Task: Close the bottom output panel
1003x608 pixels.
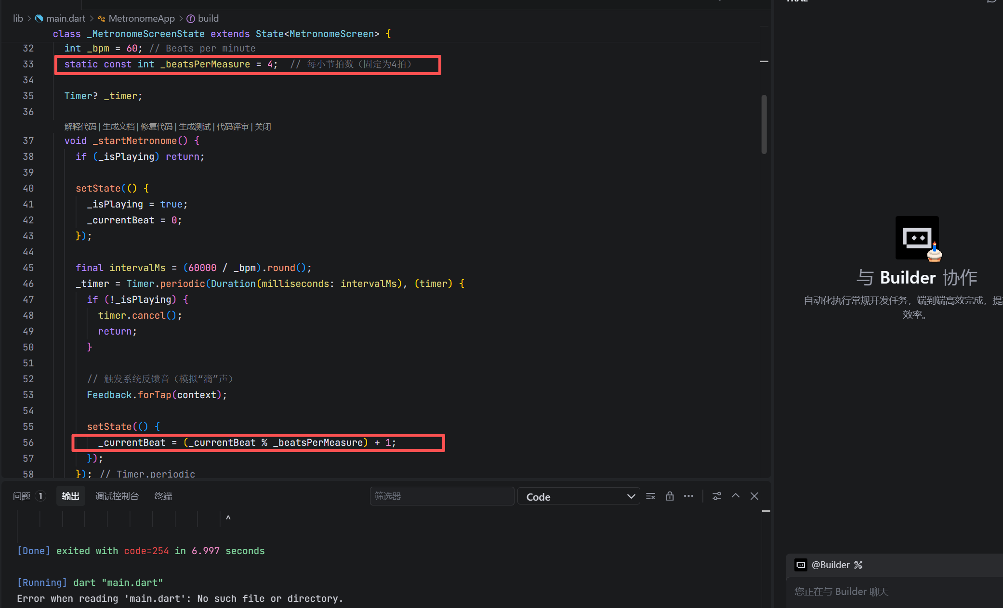Action: pyautogui.click(x=754, y=496)
